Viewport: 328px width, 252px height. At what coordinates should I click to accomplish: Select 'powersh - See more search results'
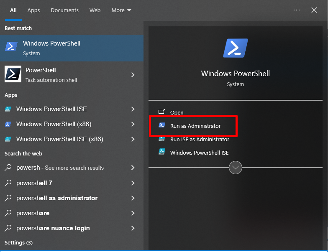coord(72,168)
